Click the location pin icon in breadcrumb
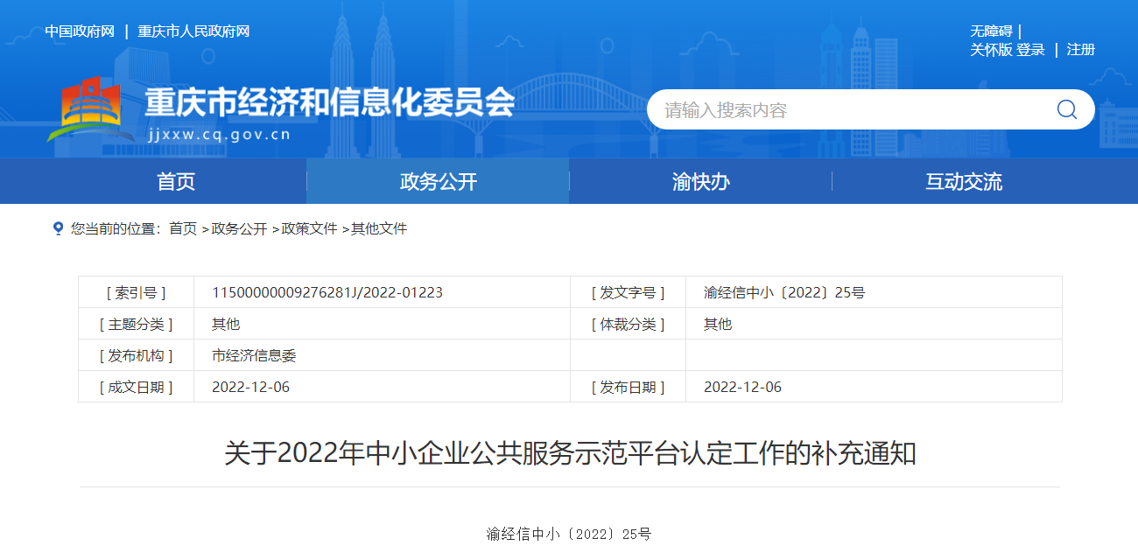This screenshot has width=1138, height=560. pyautogui.click(x=59, y=228)
